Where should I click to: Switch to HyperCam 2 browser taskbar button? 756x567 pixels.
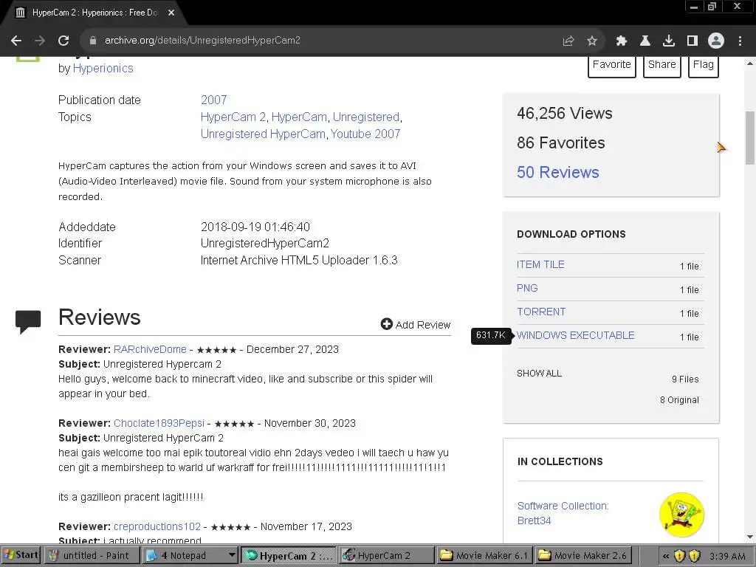(x=289, y=556)
